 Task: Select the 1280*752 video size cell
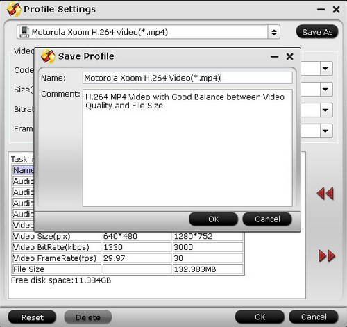tap(208, 236)
